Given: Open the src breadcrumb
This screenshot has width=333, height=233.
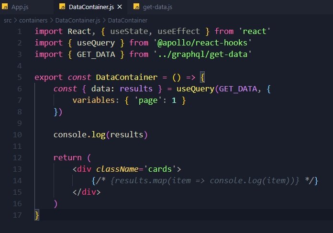Looking at the screenshot, I should [x=8, y=21].
